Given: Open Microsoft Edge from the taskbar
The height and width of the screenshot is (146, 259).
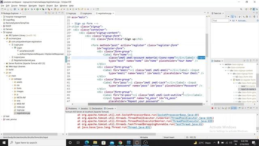Looking at the screenshot, I should 87,142.
